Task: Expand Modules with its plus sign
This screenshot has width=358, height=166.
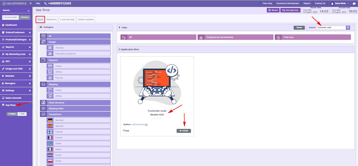Action: (30, 76)
